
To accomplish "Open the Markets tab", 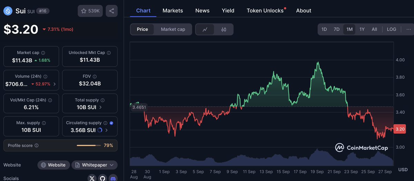I will (x=173, y=11).
